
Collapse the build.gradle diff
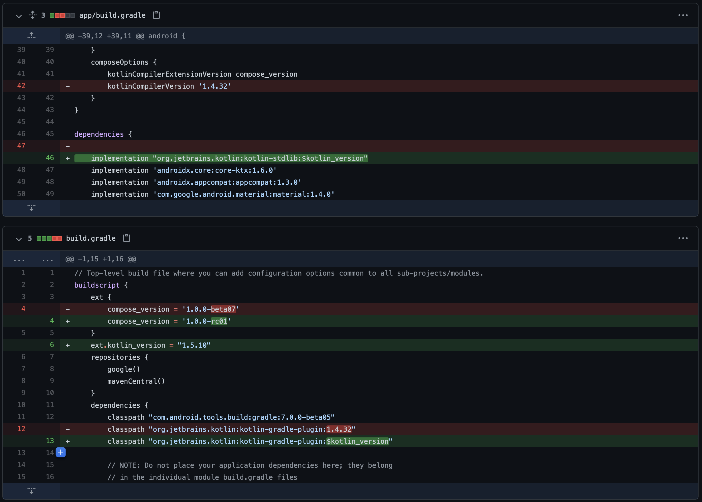pyautogui.click(x=19, y=239)
